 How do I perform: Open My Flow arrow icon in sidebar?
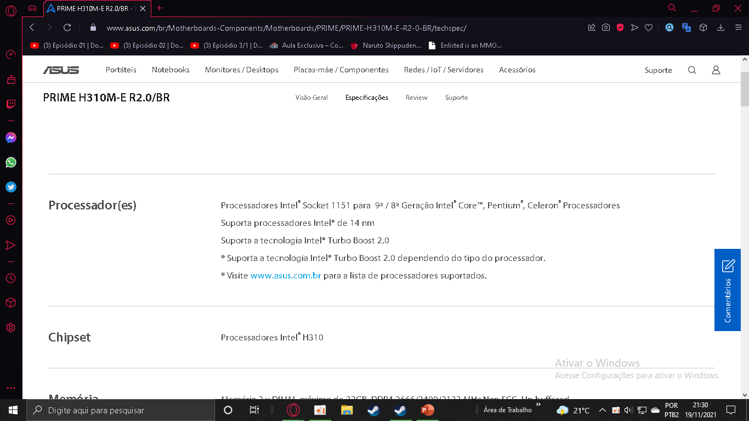(x=10, y=245)
